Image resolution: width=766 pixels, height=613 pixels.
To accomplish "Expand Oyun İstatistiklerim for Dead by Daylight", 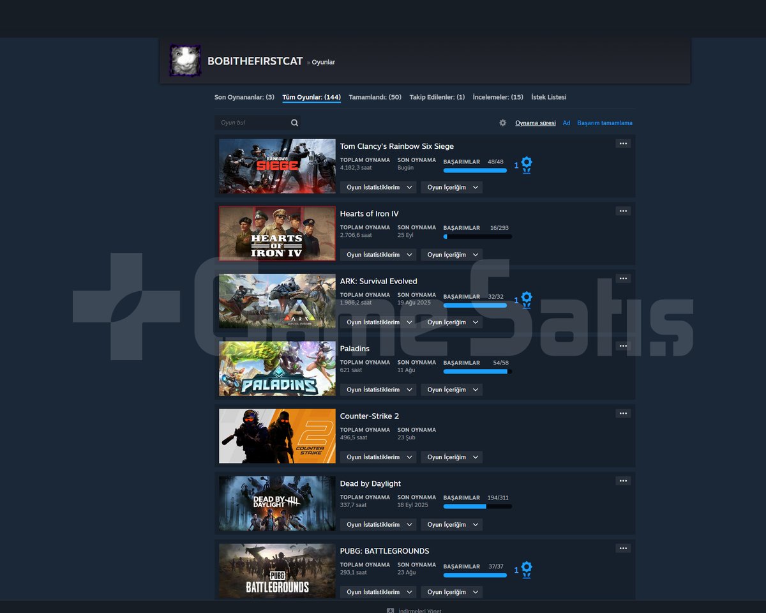I will pos(378,525).
